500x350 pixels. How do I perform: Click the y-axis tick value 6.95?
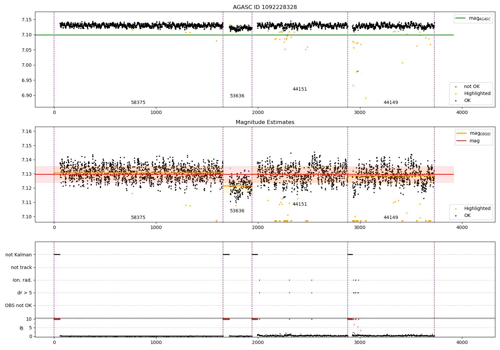pyautogui.click(x=26, y=80)
